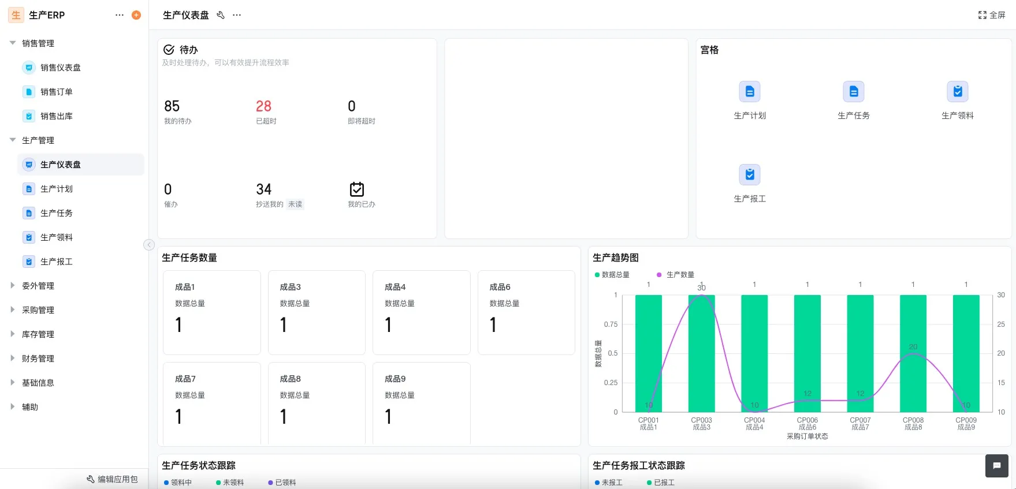Click the wrench icon beside 生产仪表盘 title
Screen dimensions: 1016x489
pyautogui.click(x=221, y=15)
